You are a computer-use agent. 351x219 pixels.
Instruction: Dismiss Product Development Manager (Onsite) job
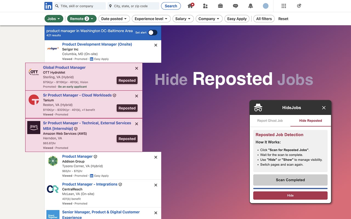(x=156, y=45)
